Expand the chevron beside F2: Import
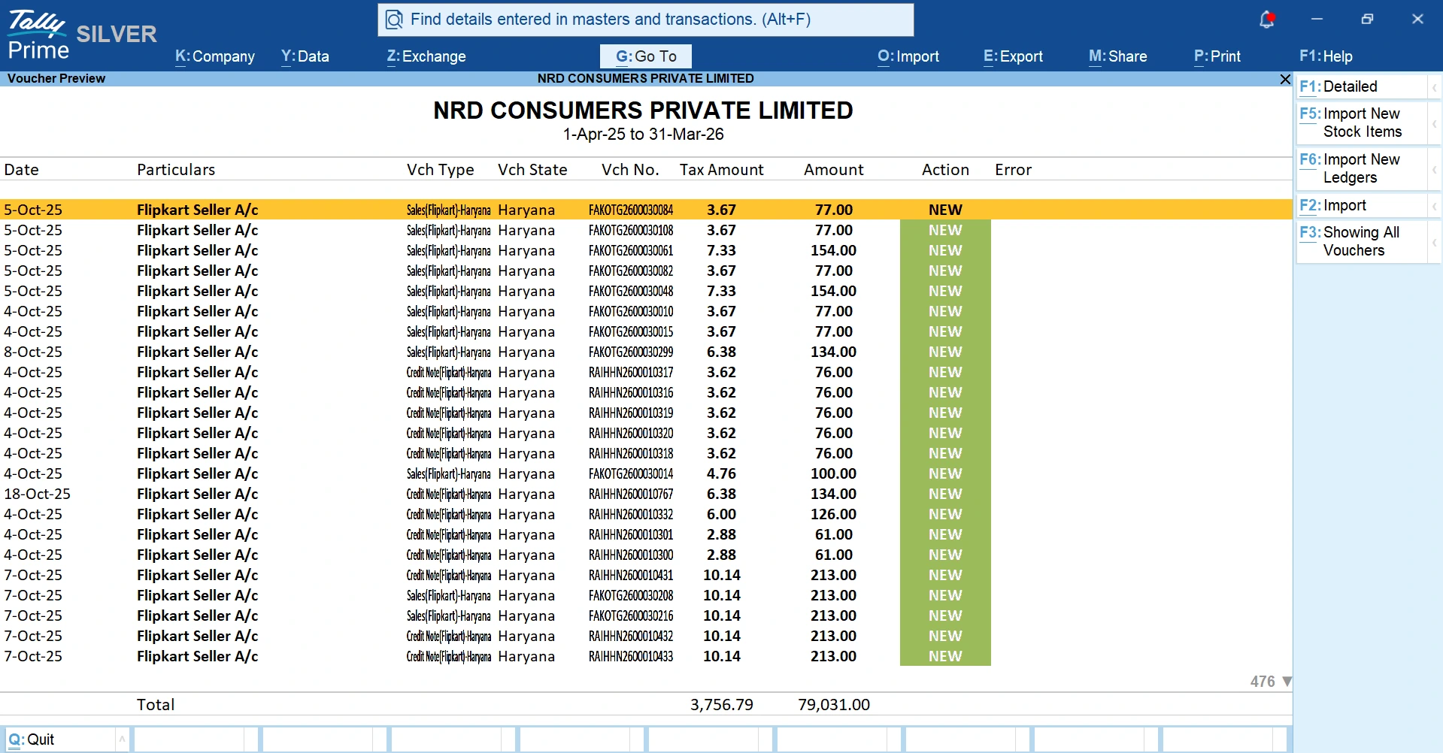The height and width of the screenshot is (753, 1443). point(1435,204)
